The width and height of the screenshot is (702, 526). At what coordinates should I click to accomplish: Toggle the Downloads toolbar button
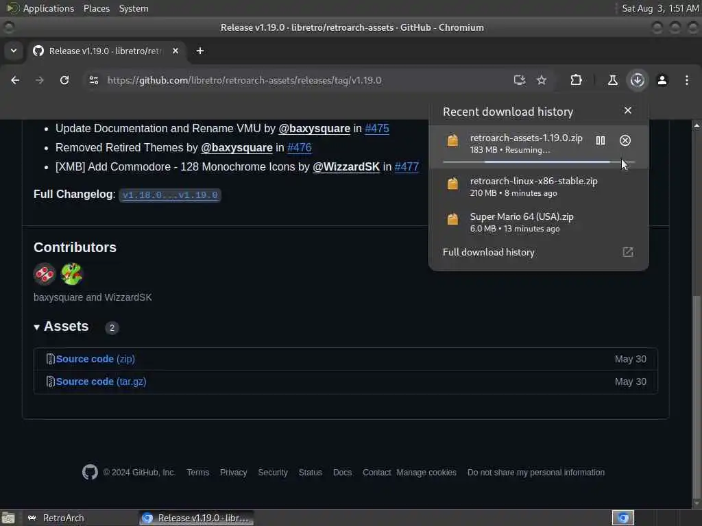tap(638, 80)
